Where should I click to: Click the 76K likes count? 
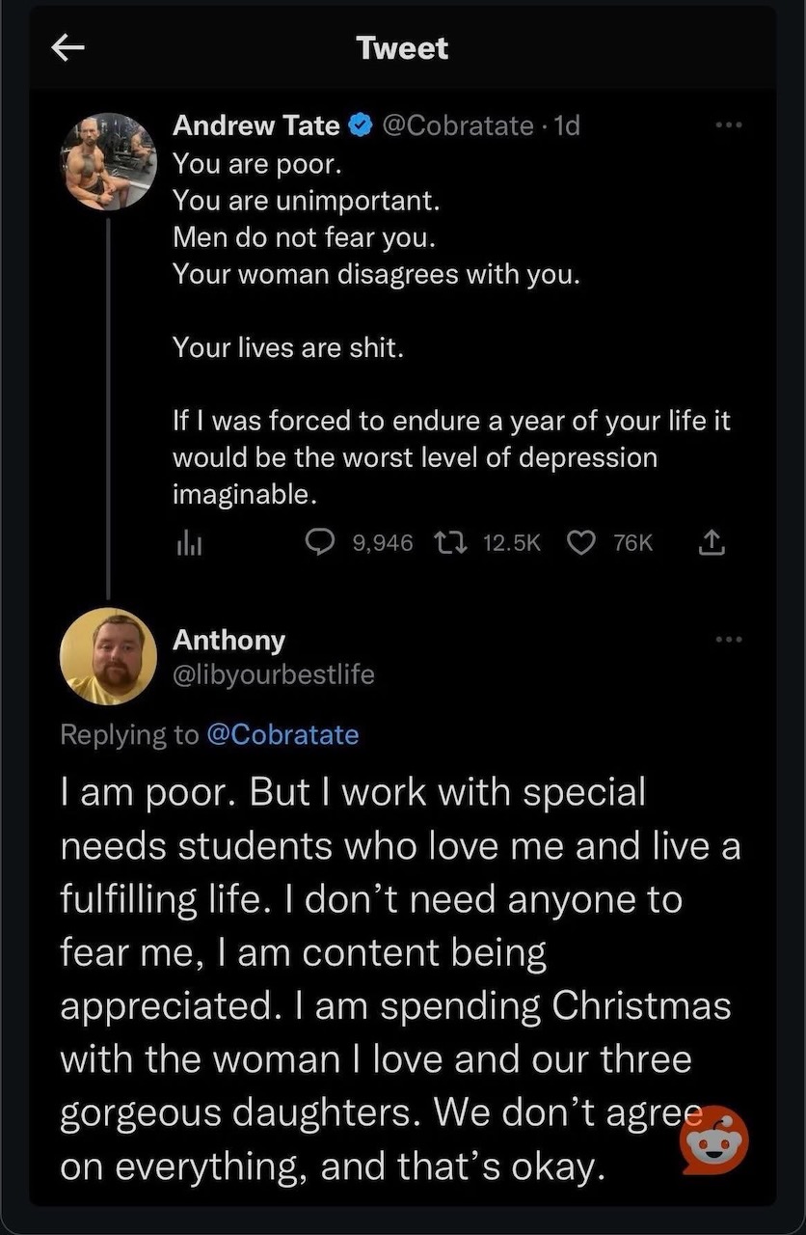632,543
